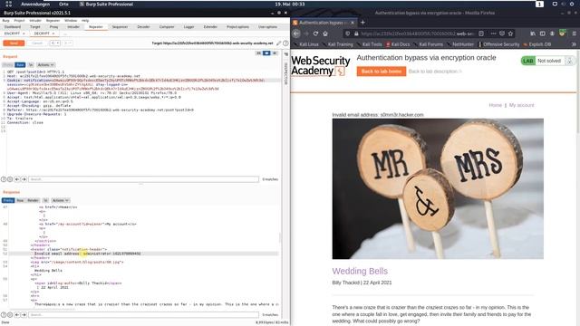Open Firefox page actions ellipsis
The width and height of the screenshot is (580, 326).
(x=493, y=34)
